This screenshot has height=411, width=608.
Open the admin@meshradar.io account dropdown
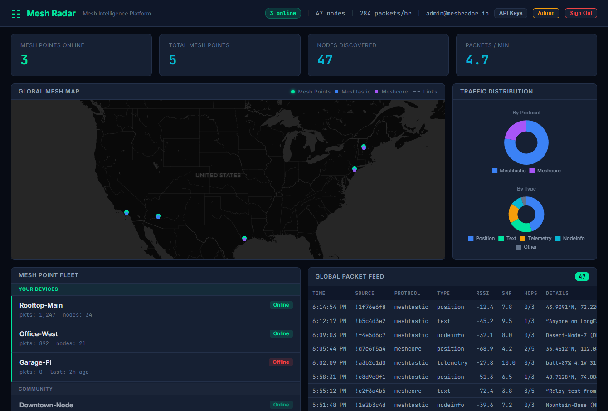click(x=457, y=13)
